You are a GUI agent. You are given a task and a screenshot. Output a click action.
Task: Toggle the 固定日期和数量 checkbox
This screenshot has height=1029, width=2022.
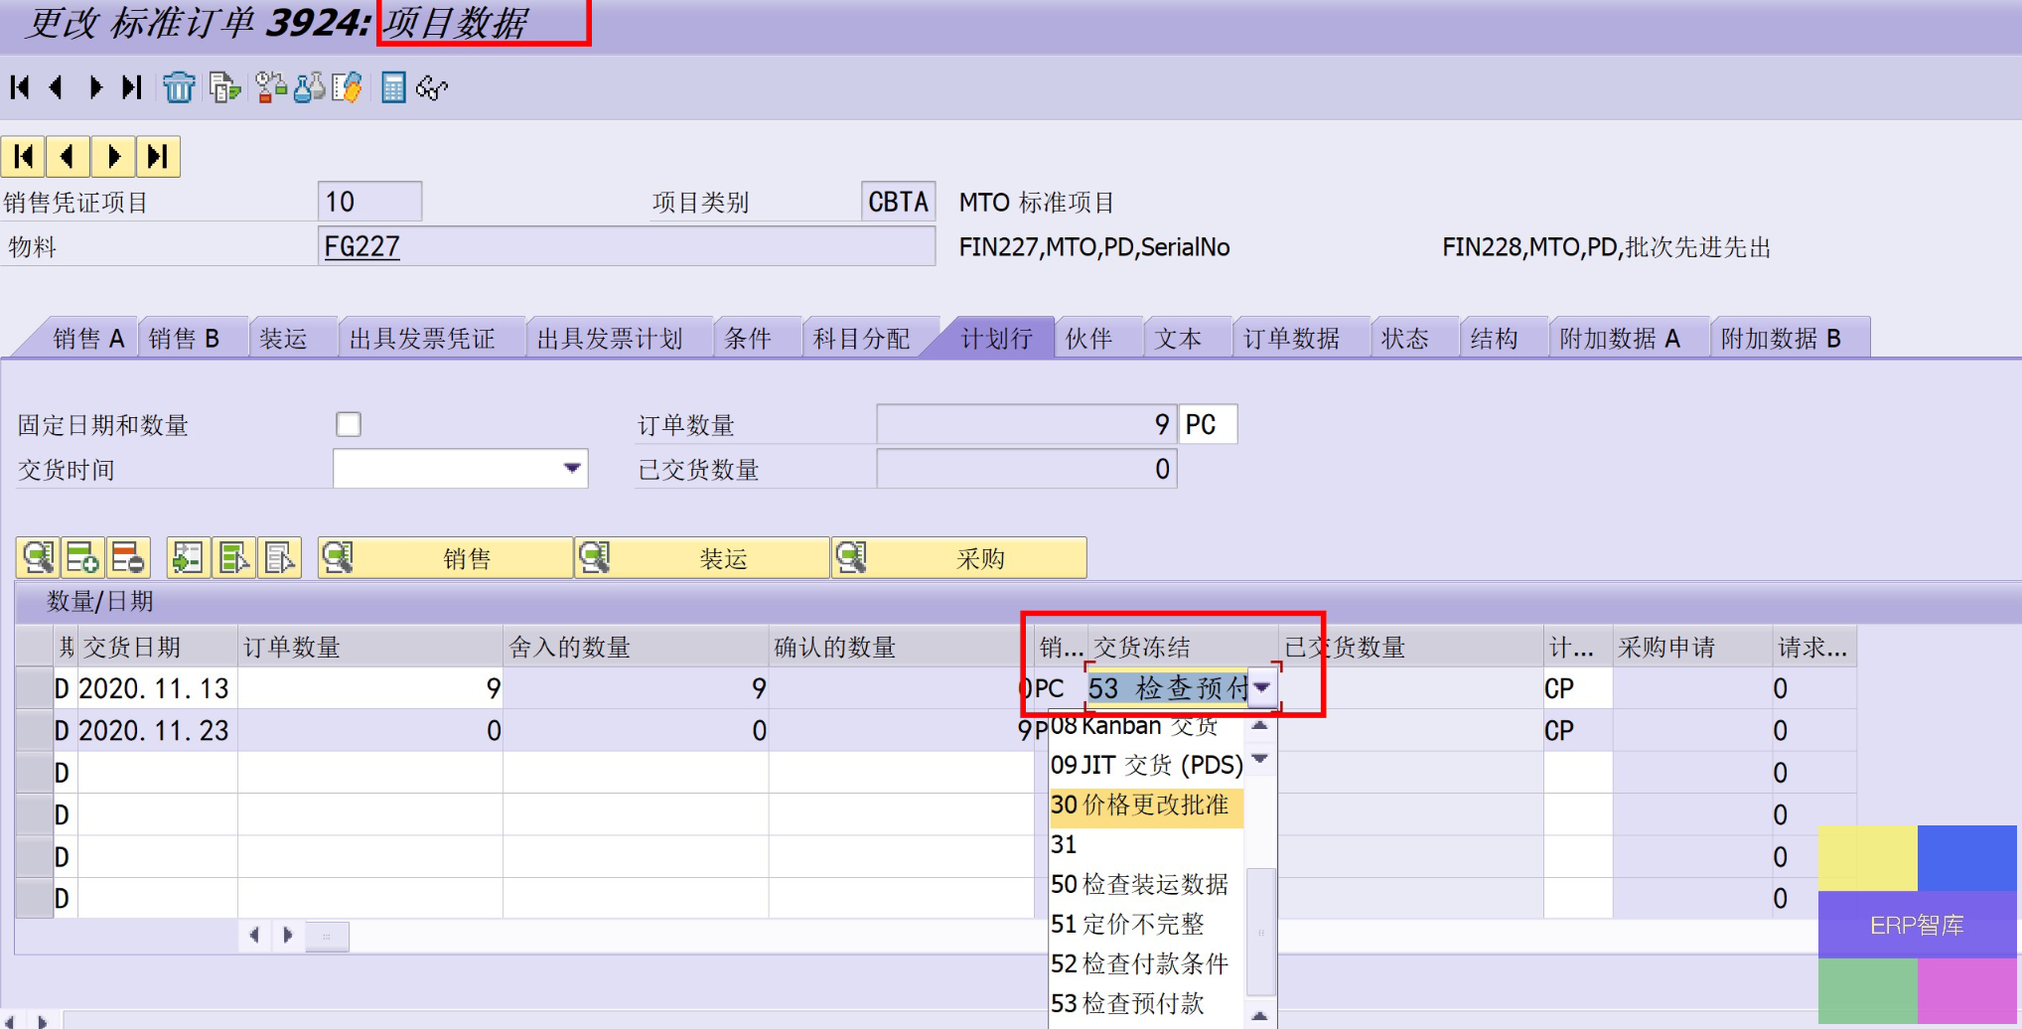(349, 424)
